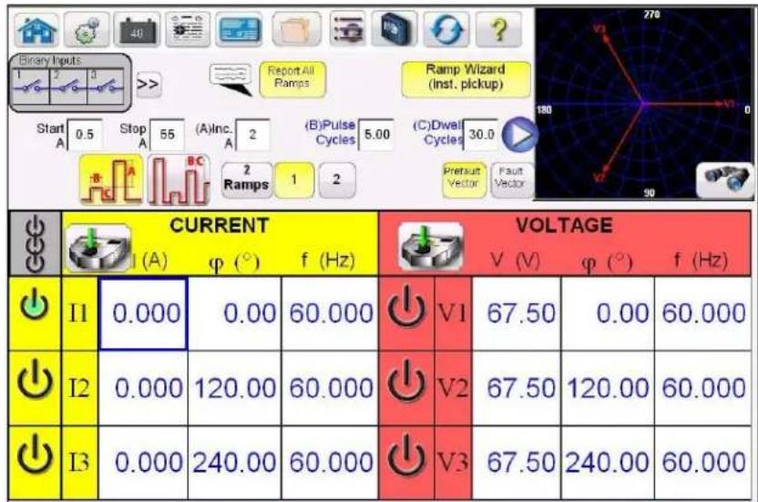Viewport: 758px width, 502px height.
Task: Select the I1 frequency 60.000
Action: [x=330, y=314]
